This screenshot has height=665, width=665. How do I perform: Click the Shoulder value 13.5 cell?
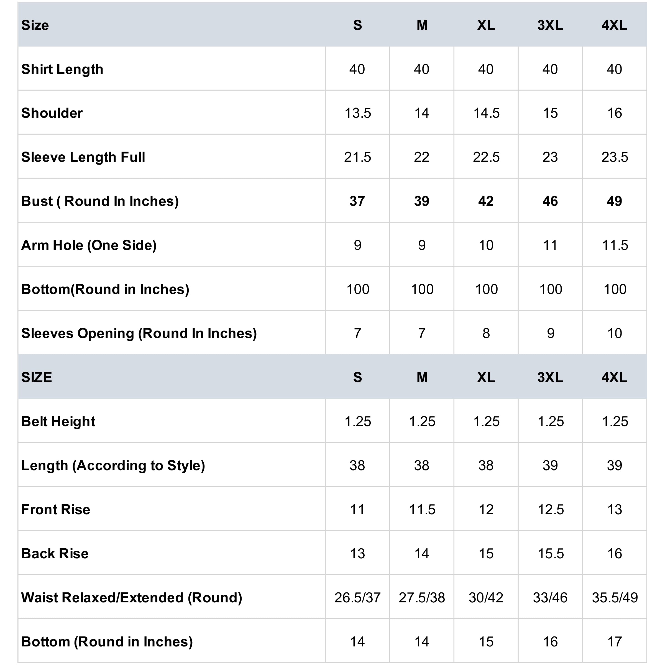(358, 113)
